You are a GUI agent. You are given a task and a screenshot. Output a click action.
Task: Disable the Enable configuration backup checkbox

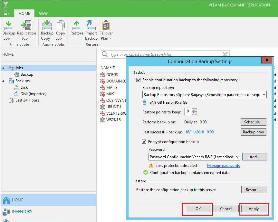[x=138, y=80]
